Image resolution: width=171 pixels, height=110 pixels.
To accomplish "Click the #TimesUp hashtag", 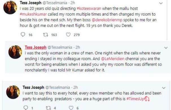I will click(x=135, y=99).
